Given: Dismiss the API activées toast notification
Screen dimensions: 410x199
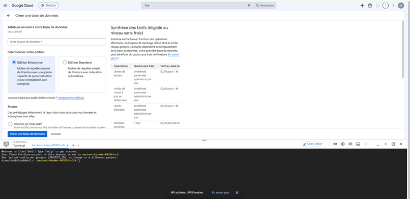Looking at the screenshot, I should 237,192.
